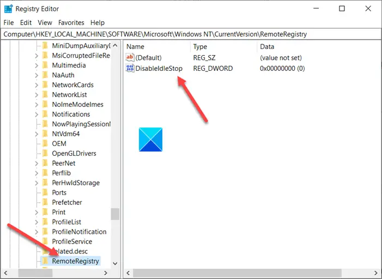
Task: Click the PerHwIdStorage folder icon
Action: [45, 183]
